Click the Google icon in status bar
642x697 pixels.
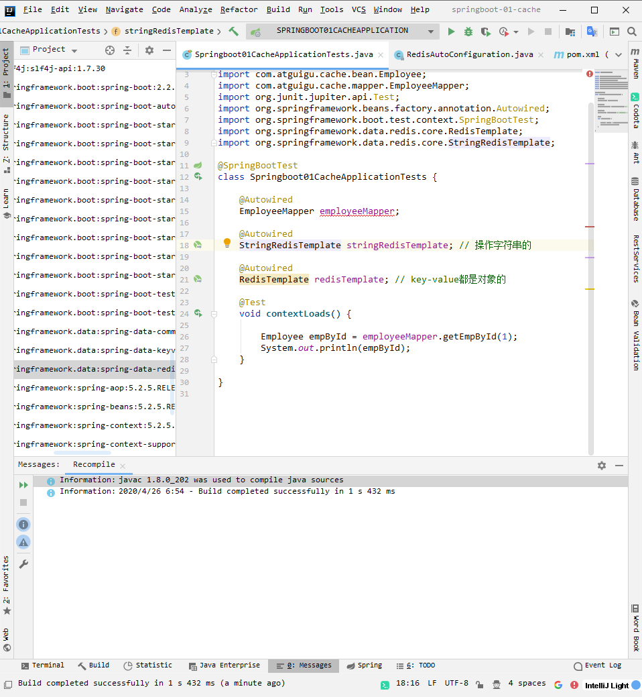[x=558, y=685]
